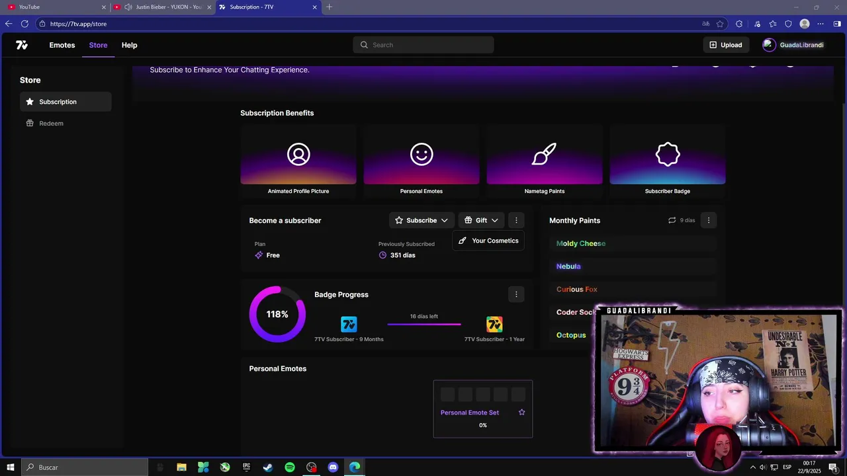This screenshot has width=847, height=476.
Task: Select Subscription in the Store sidebar
Action: click(66, 102)
